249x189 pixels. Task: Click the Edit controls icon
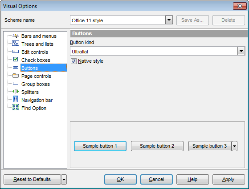pyautogui.click(x=16, y=52)
